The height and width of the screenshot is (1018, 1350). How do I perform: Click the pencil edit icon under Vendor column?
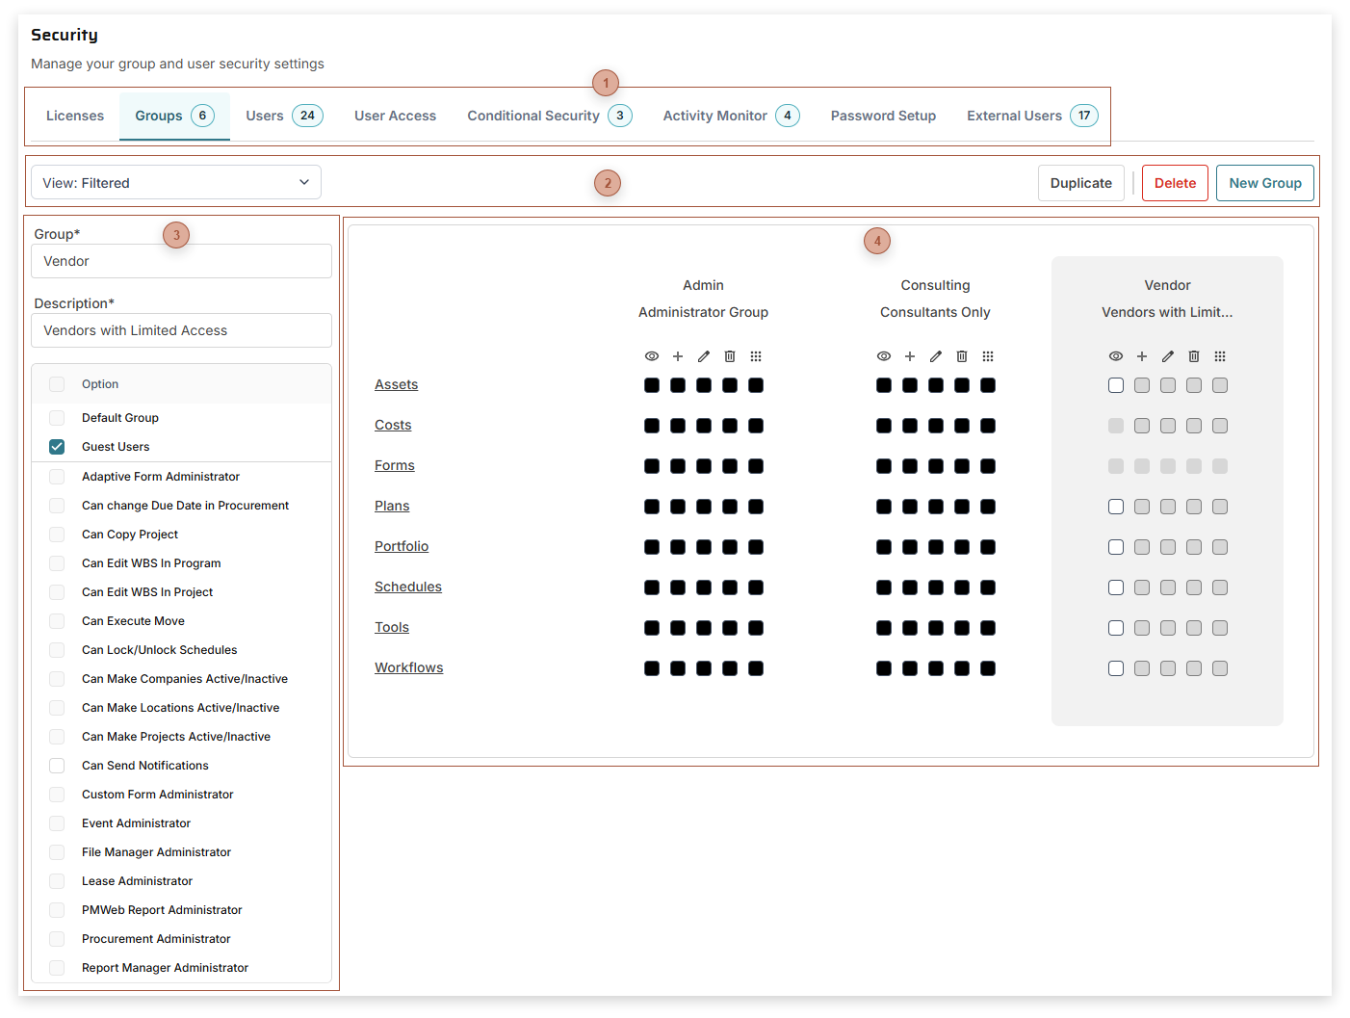pyautogui.click(x=1168, y=356)
